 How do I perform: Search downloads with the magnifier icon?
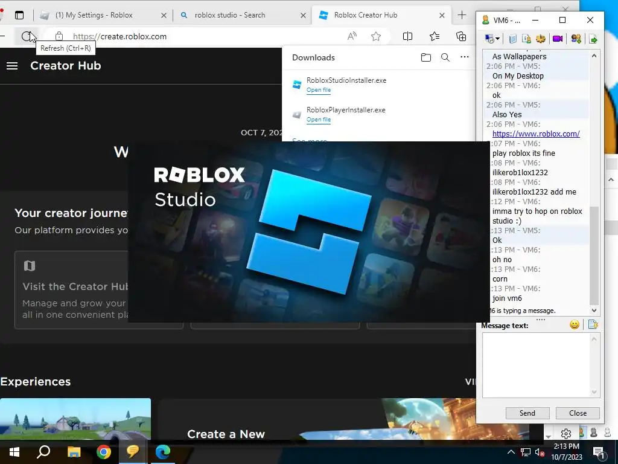[x=445, y=57]
